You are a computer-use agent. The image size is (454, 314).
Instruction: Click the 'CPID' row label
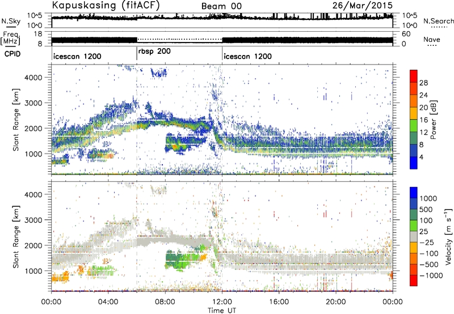pos(12,54)
